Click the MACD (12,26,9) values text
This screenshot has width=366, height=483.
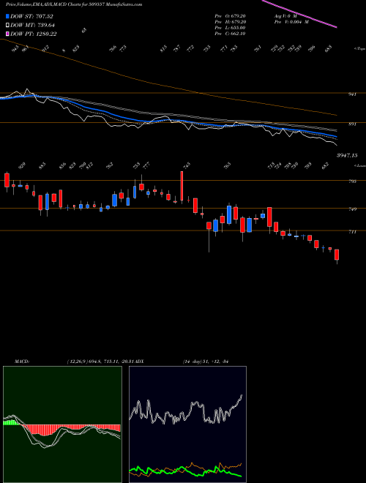(101, 362)
